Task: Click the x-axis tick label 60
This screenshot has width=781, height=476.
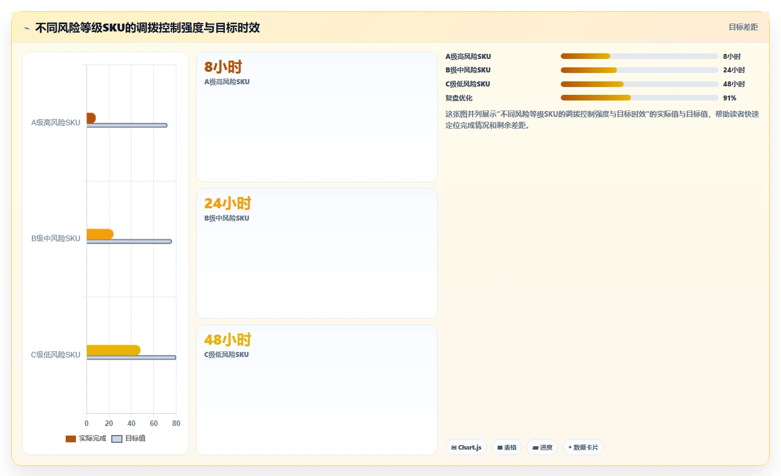Action: tap(154, 424)
